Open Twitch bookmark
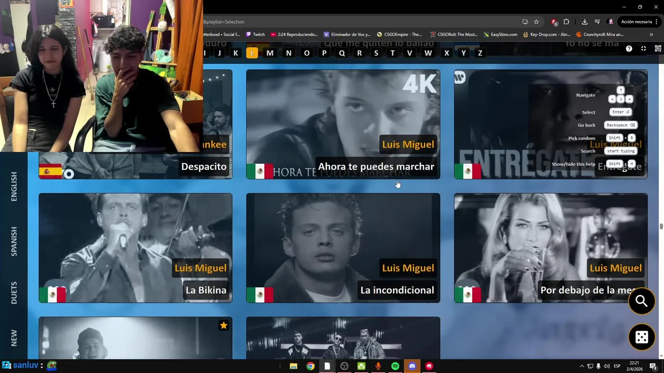 (x=255, y=35)
